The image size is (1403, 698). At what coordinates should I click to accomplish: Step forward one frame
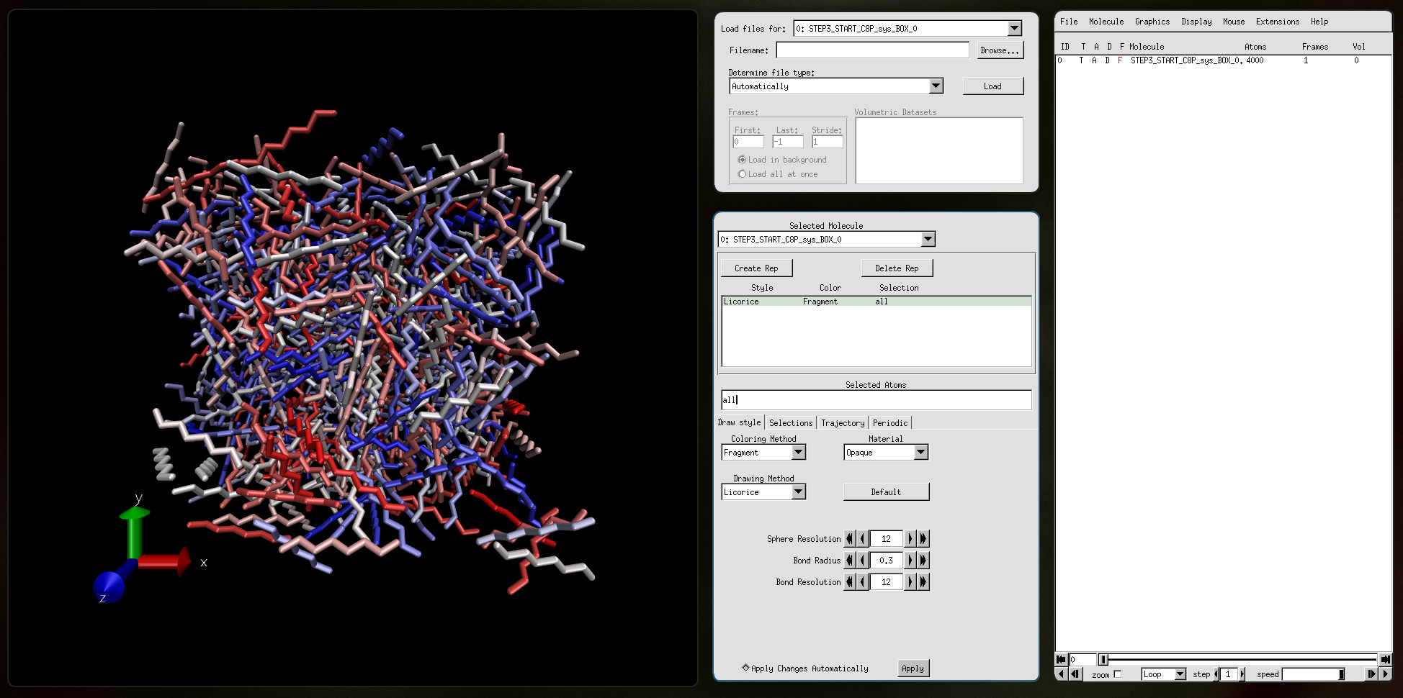[x=1371, y=674]
